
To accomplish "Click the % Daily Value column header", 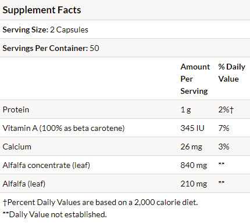I will click(x=232, y=73).
